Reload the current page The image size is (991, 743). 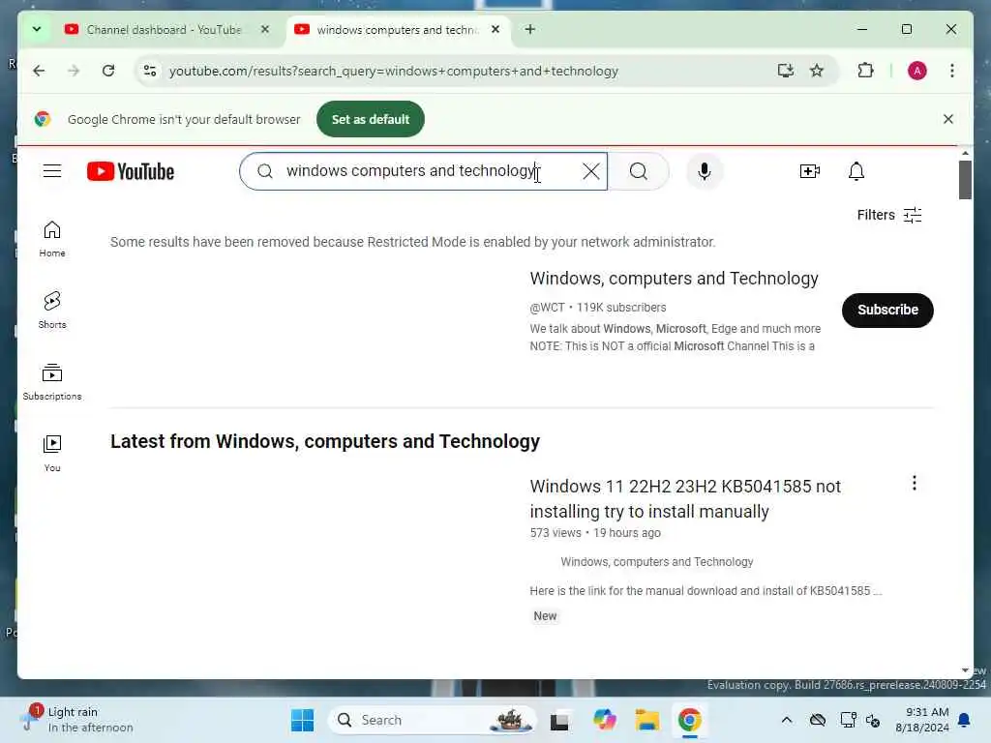(108, 71)
